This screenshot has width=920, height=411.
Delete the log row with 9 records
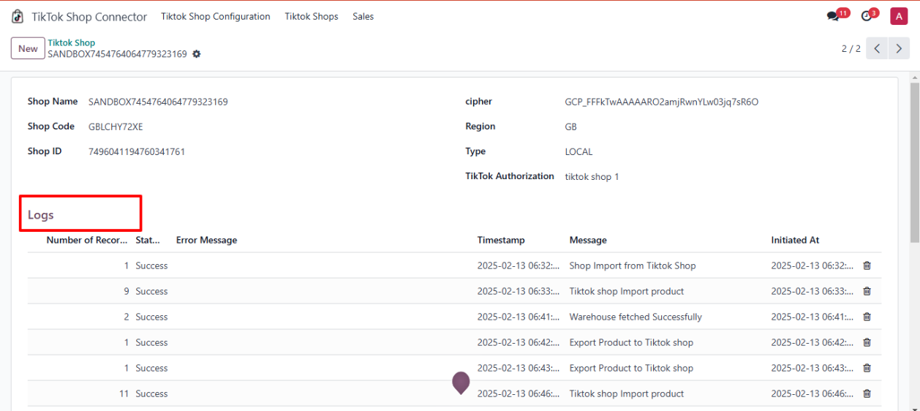867,292
